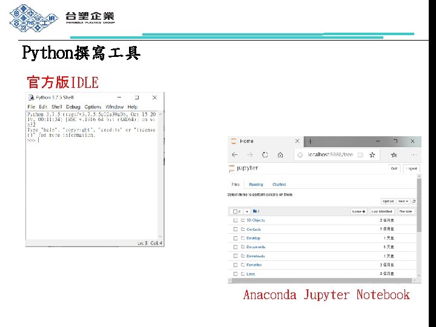Image resolution: width=436 pixels, height=327 pixels.
Task: Tick the select-all checkbox in Jupyter
Action: pyautogui.click(x=235, y=211)
